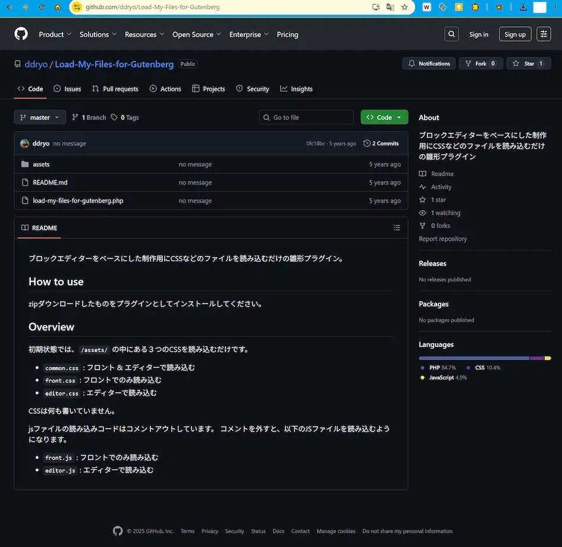562x547 pixels.
Task: Select the Code tab
Action: [x=30, y=89]
